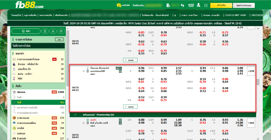Screen dimensions: 271x140
Task: Open Virtual Basketball category in sidebar
Action: pyautogui.click(x=38, y=123)
